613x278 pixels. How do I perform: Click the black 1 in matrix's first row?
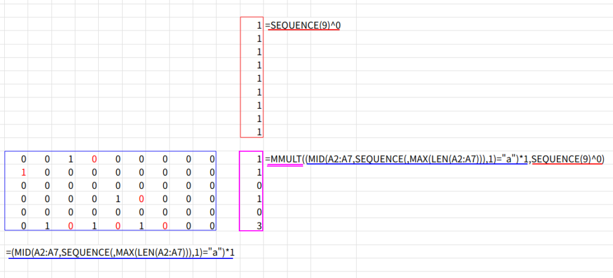click(71, 159)
